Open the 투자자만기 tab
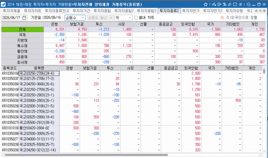Image resolution: width=268 pixels, height=158 pixels. [191, 11]
